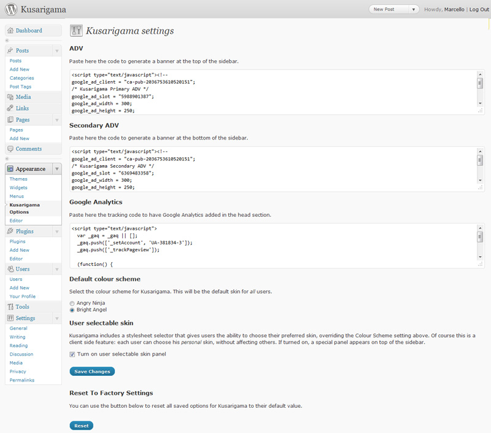The width and height of the screenshot is (491, 433).
Task: Open Dashboard via its house icon
Action: tap(10, 30)
